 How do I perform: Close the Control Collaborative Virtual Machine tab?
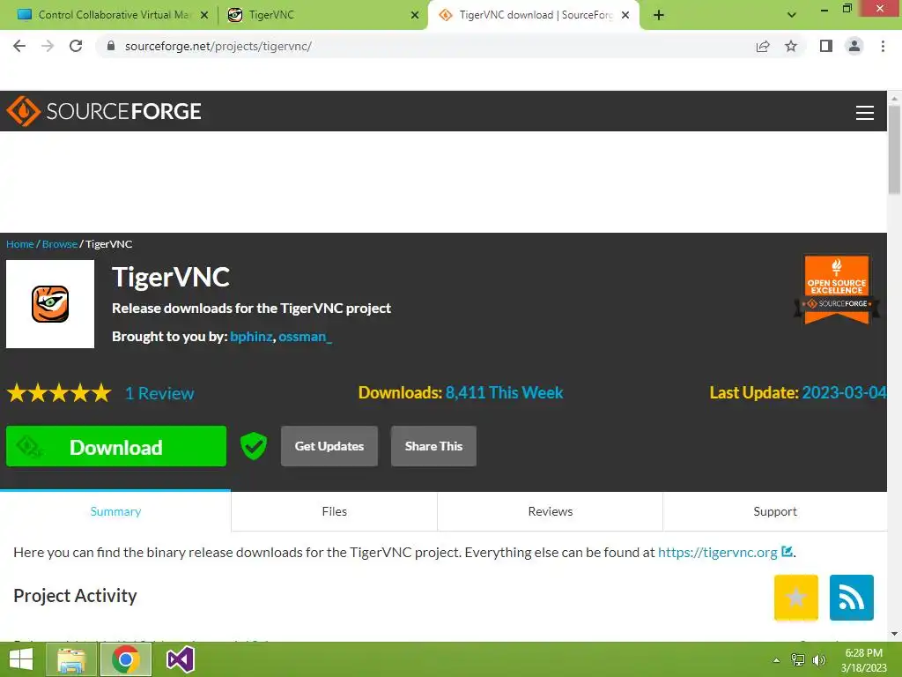pyautogui.click(x=204, y=15)
